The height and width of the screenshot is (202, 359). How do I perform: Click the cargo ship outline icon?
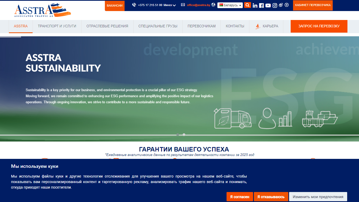pyautogui.click(x=320, y=119)
